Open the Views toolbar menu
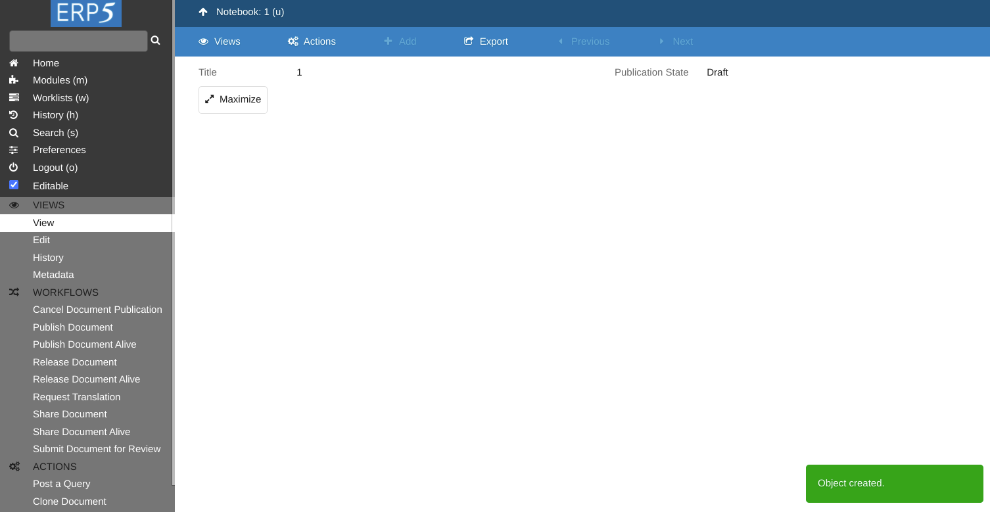990x512 pixels. click(220, 41)
